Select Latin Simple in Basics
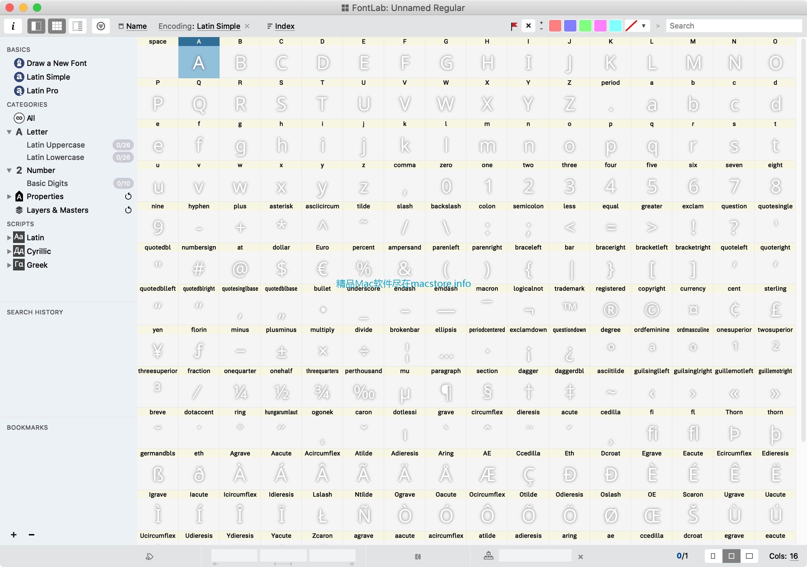Screen dimensions: 807x567 (x=48, y=77)
